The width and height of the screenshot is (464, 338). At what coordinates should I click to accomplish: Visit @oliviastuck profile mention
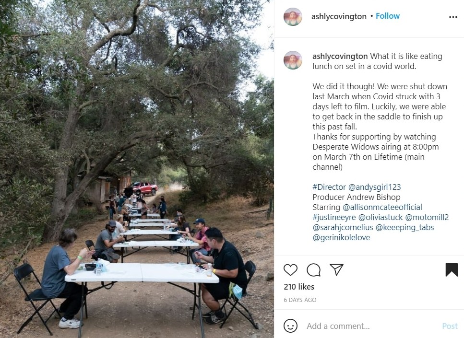coord(381,217)
